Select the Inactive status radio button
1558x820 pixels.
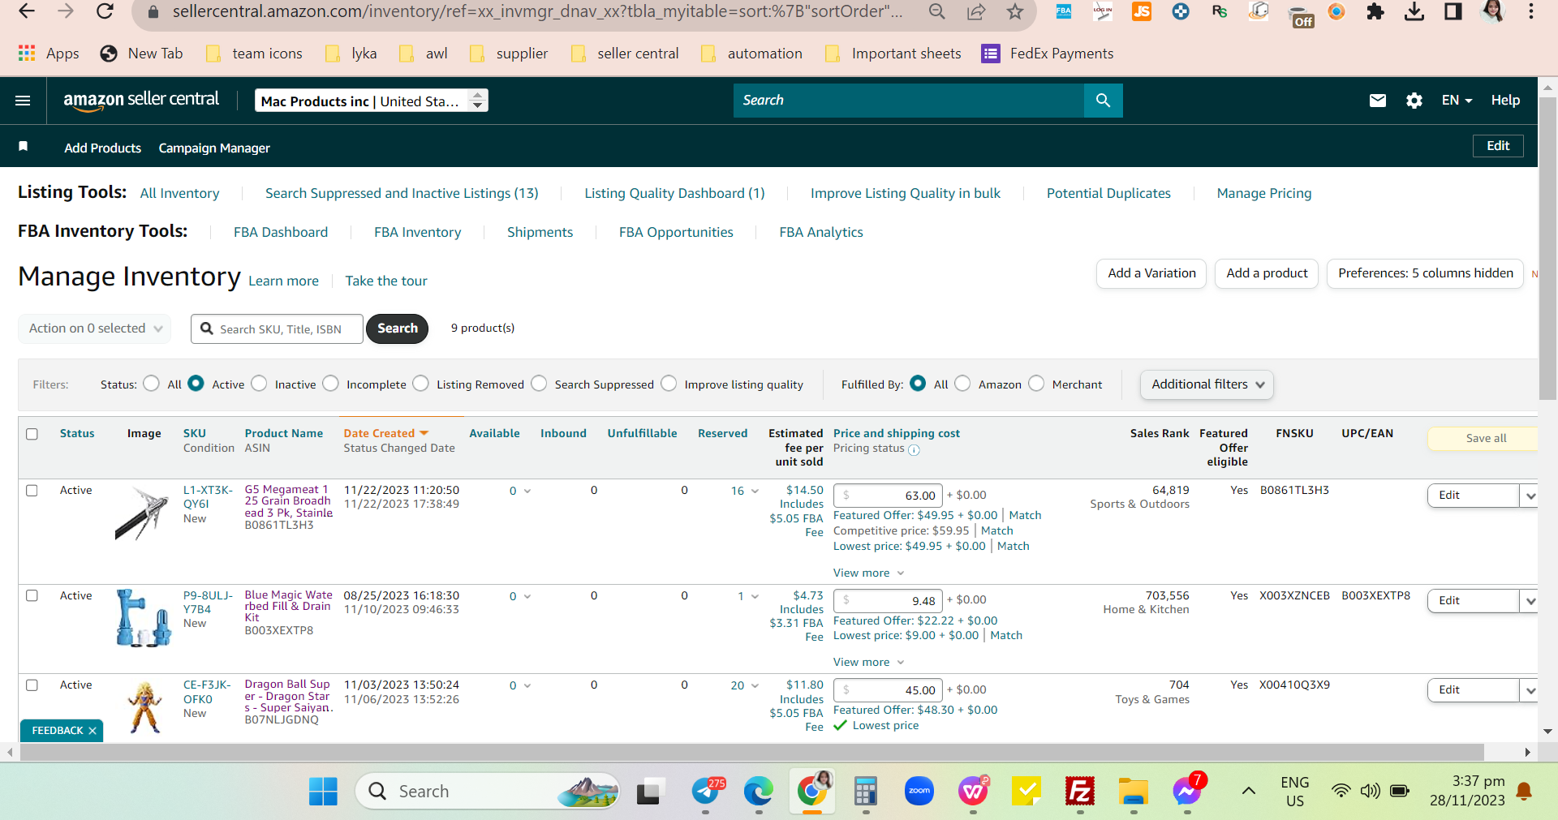[x=259, y=384]
